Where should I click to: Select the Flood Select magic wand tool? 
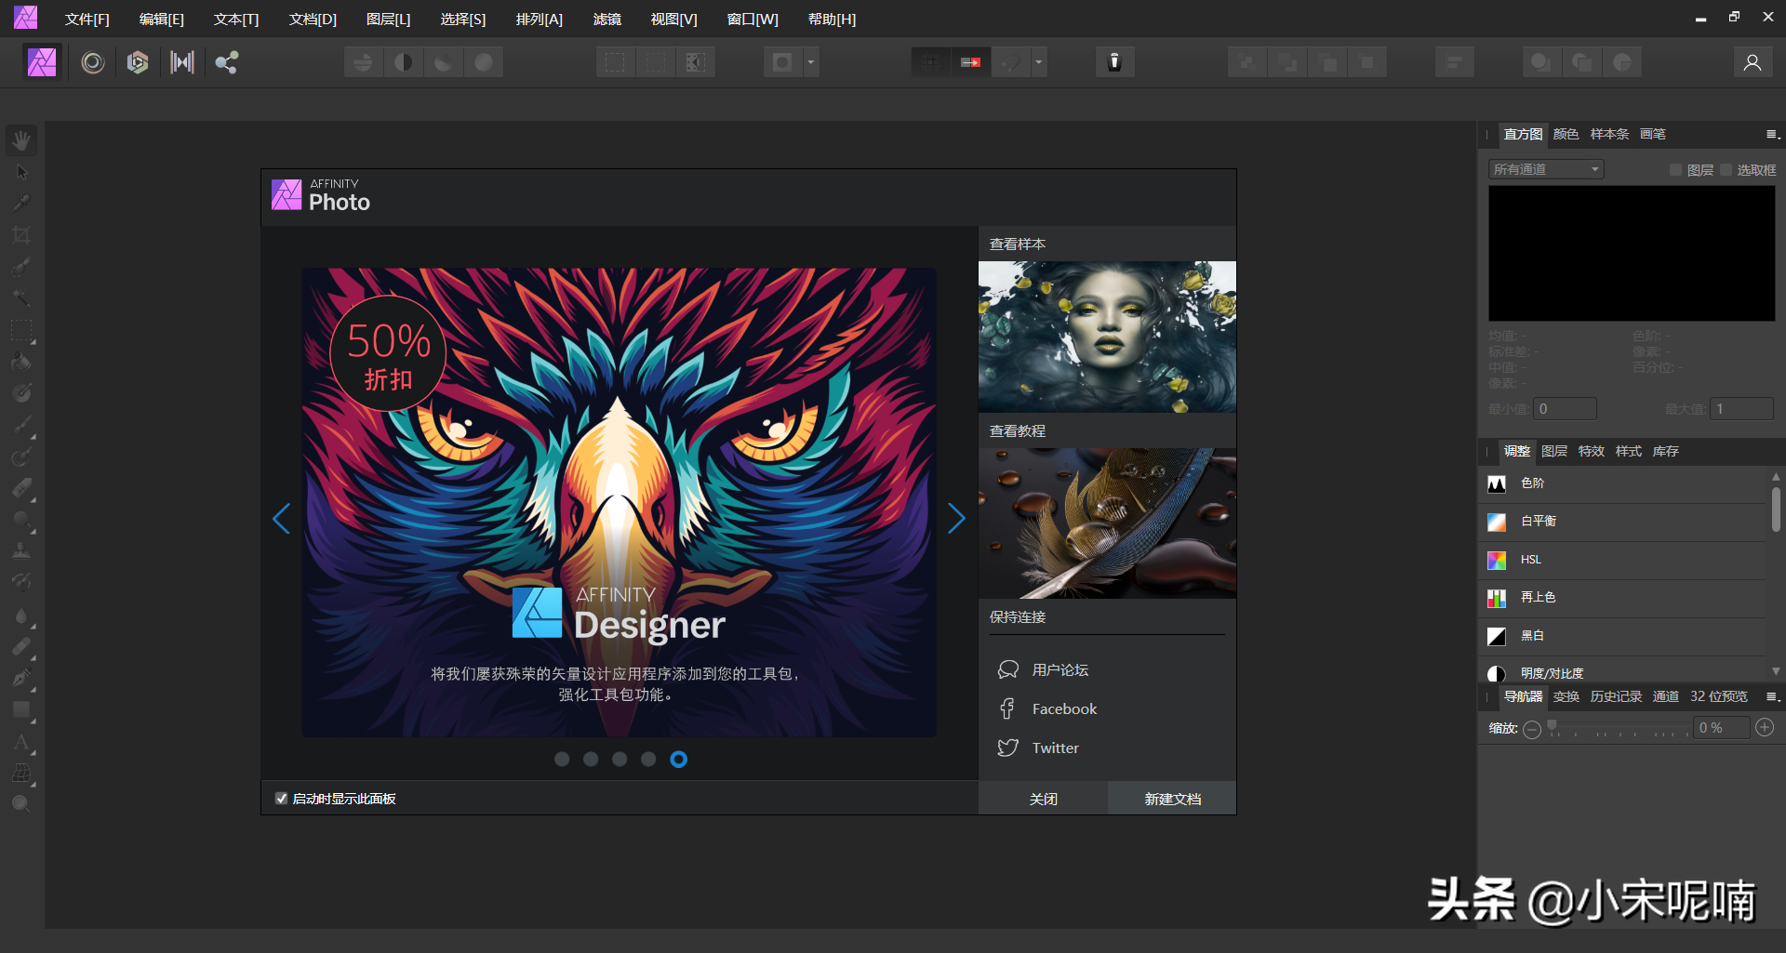[x=21, y=298]
